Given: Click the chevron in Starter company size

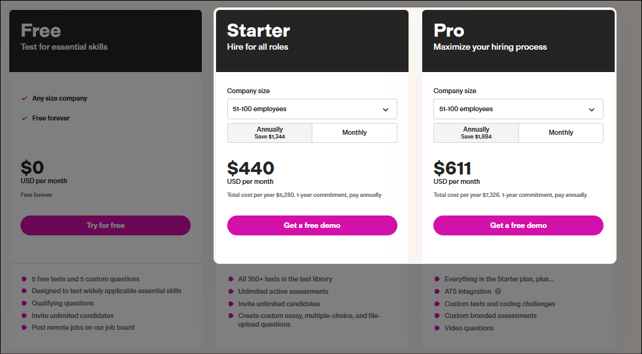Looking at the screenshot, I should [x=386, y=109].
